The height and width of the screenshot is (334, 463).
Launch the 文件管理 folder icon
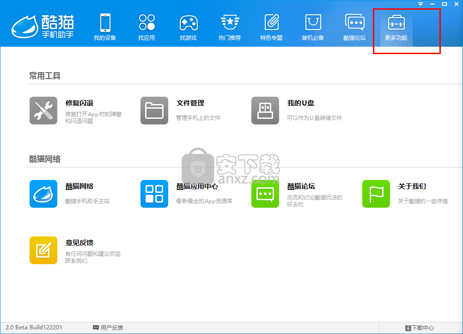click(154, 111)
